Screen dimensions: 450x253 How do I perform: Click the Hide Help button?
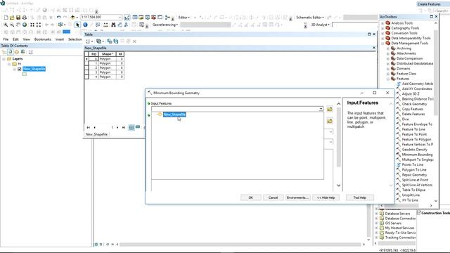326,197
